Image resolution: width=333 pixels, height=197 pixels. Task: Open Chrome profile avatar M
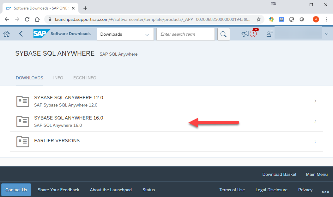point(316,19)
